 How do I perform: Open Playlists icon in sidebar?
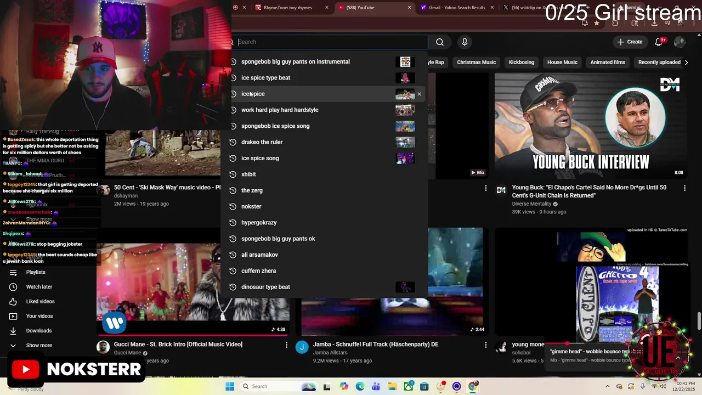click(x=13, y=272)
